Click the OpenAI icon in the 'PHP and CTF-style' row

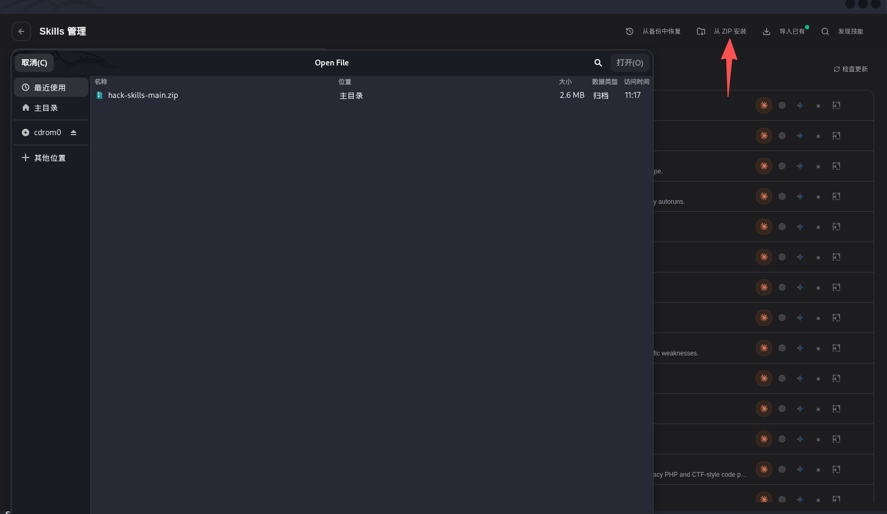tap(782, 469)
